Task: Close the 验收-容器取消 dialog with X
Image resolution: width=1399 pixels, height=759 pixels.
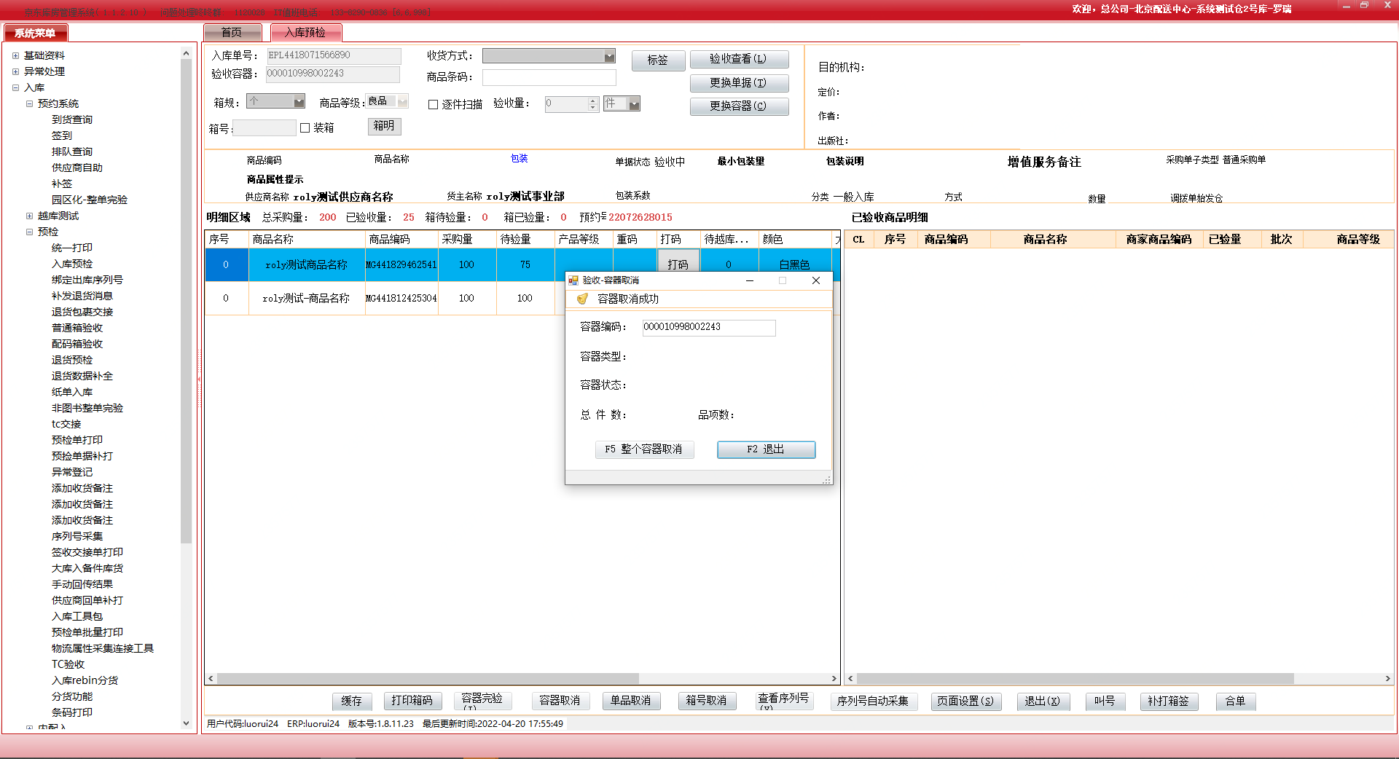Action: click(x=815, y=280)
